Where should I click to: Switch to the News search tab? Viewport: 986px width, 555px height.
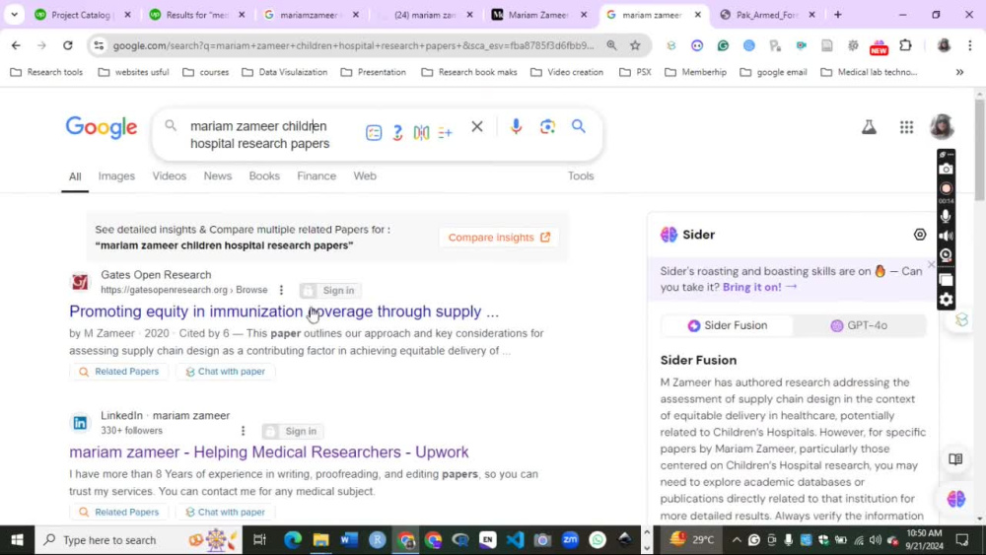point(218,176)
